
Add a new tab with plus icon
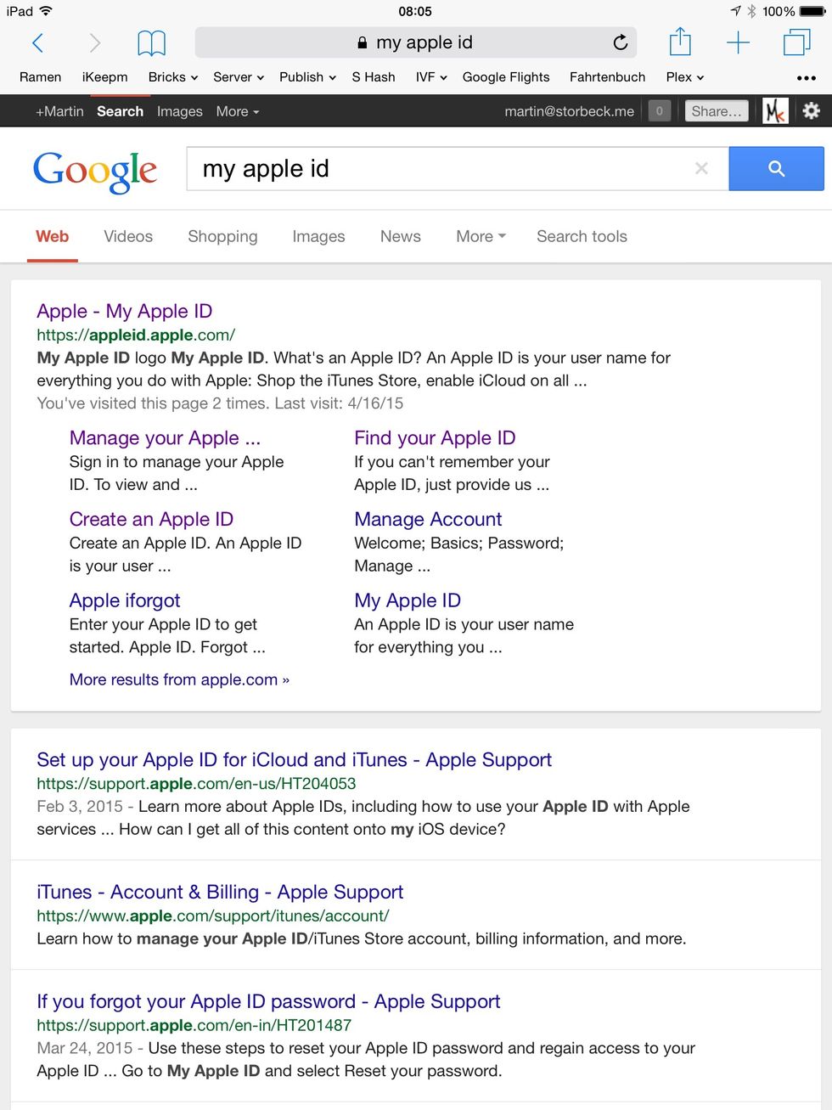(738, 42)
